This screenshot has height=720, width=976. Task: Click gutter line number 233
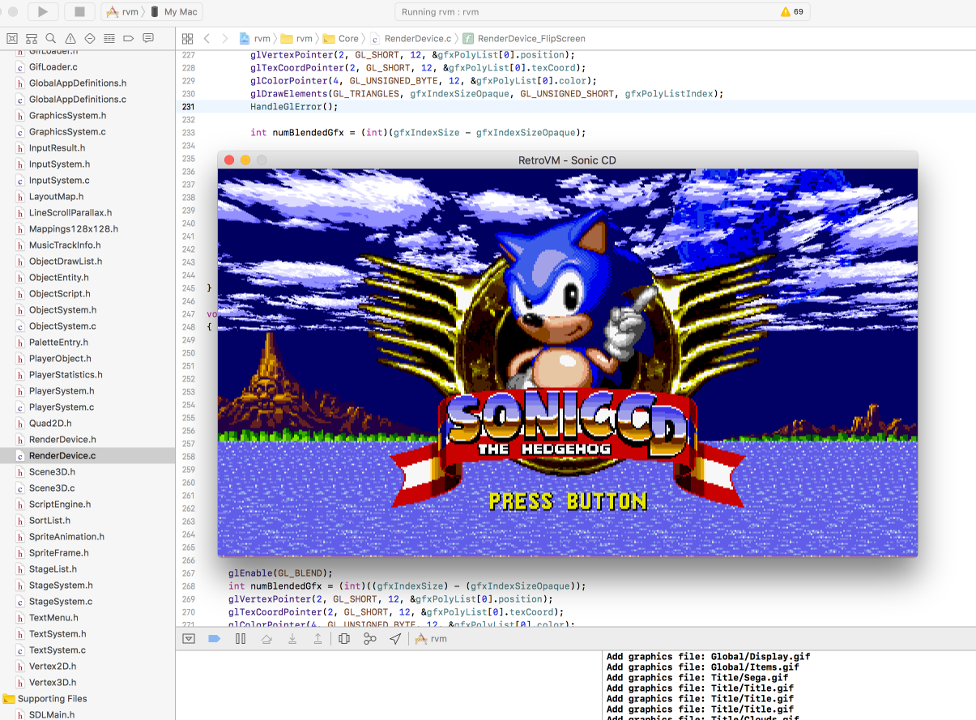coord(188,133)
